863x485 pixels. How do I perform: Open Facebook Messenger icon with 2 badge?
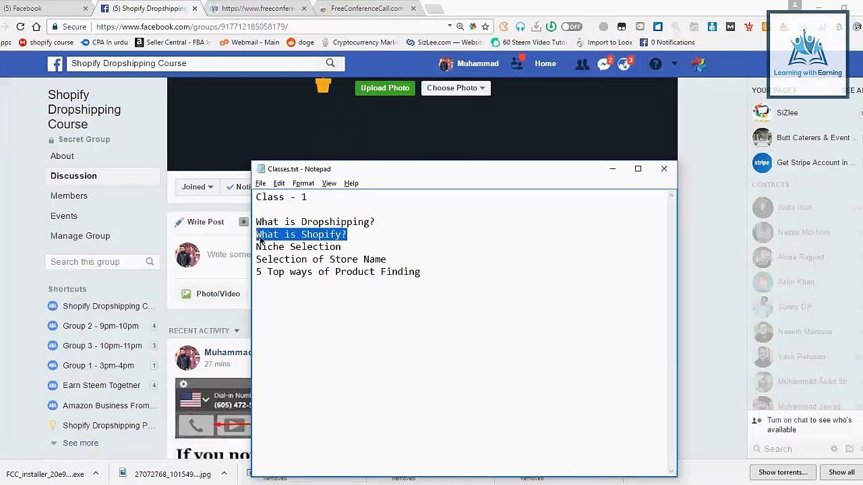pyautogui.click(x=604, y=63)
